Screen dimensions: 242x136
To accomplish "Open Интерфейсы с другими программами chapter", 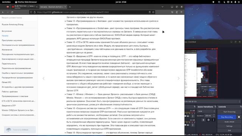I will coord(18,87).
